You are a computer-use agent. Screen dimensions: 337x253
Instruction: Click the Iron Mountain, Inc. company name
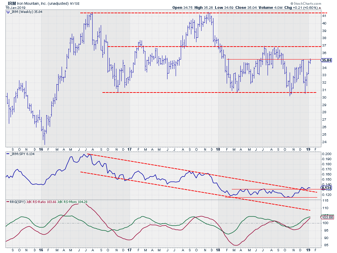31,4
